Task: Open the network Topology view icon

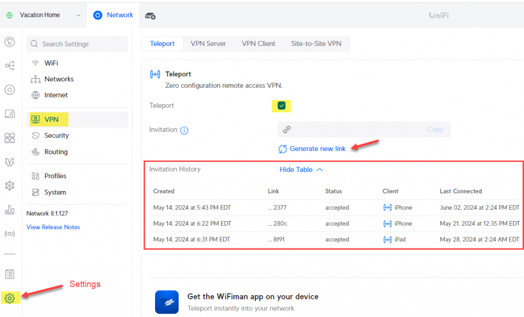Action: [x=10, y=65]
